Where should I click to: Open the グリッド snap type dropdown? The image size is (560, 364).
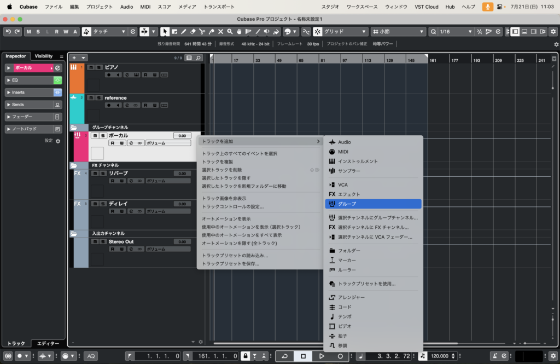[x=345, y=32]
